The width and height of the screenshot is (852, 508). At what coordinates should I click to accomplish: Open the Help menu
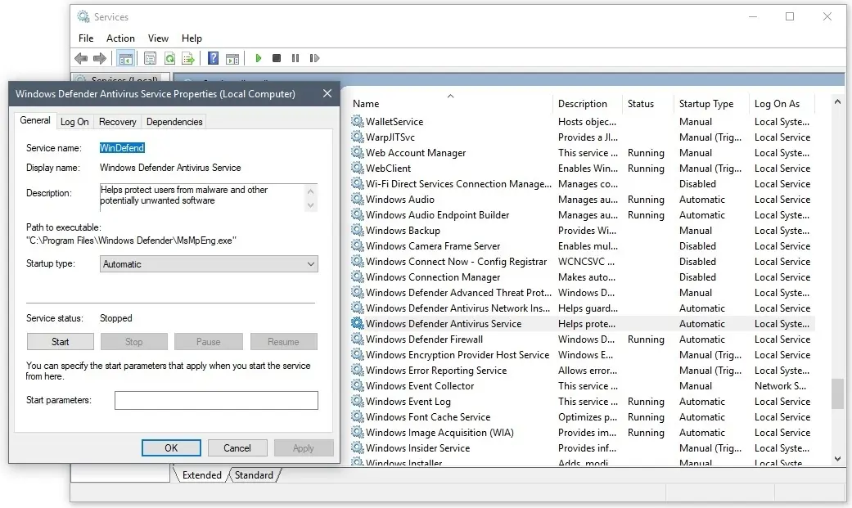point(192,38)
